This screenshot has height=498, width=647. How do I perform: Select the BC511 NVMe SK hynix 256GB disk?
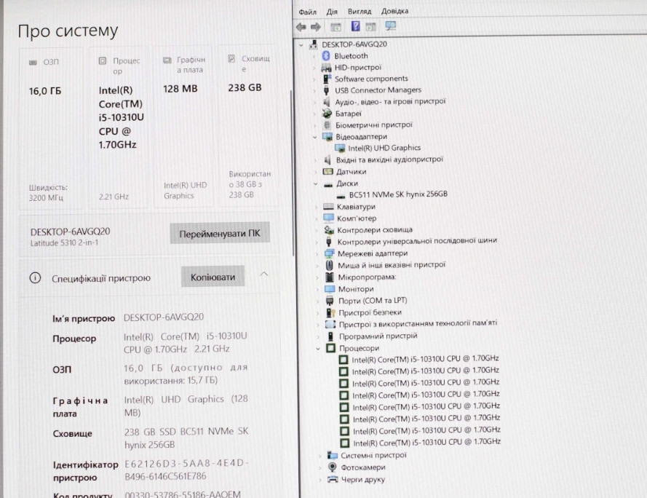(397, 195)
